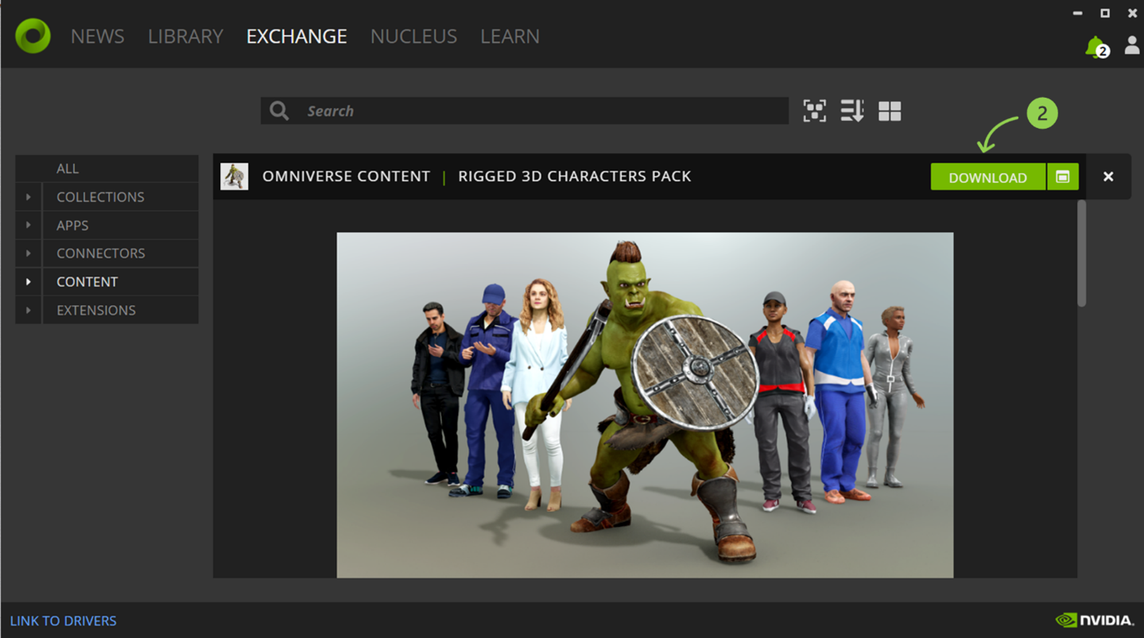Go to the LEARN tab
The image size is (1144, 638).
click(x=510, y=37)
